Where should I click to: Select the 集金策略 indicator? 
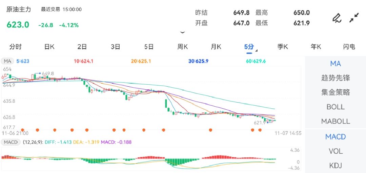pos(335,92)
